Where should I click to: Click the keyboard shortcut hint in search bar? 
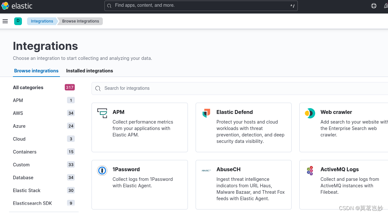292,6
